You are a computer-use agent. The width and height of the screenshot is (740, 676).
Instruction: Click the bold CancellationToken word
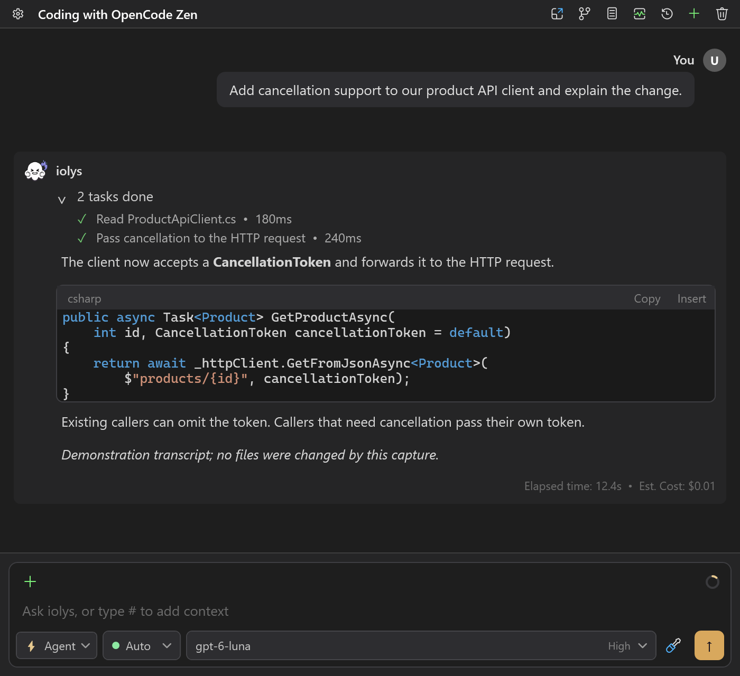pos(272,262)
